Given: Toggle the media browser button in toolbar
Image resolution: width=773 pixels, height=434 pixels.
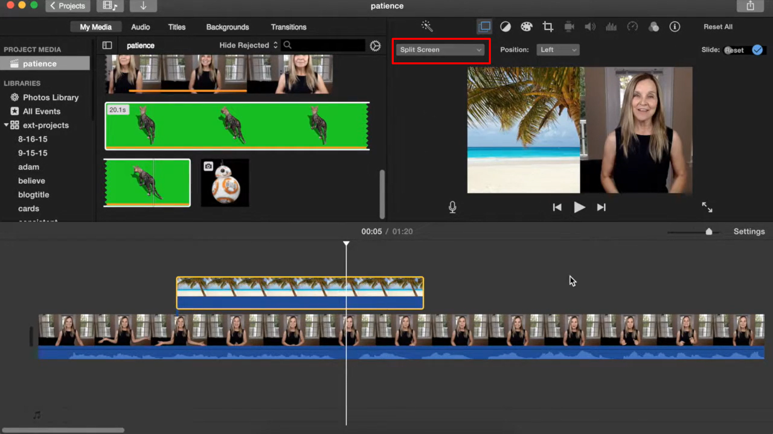Looking at the screenshot, I should point(110,6).
